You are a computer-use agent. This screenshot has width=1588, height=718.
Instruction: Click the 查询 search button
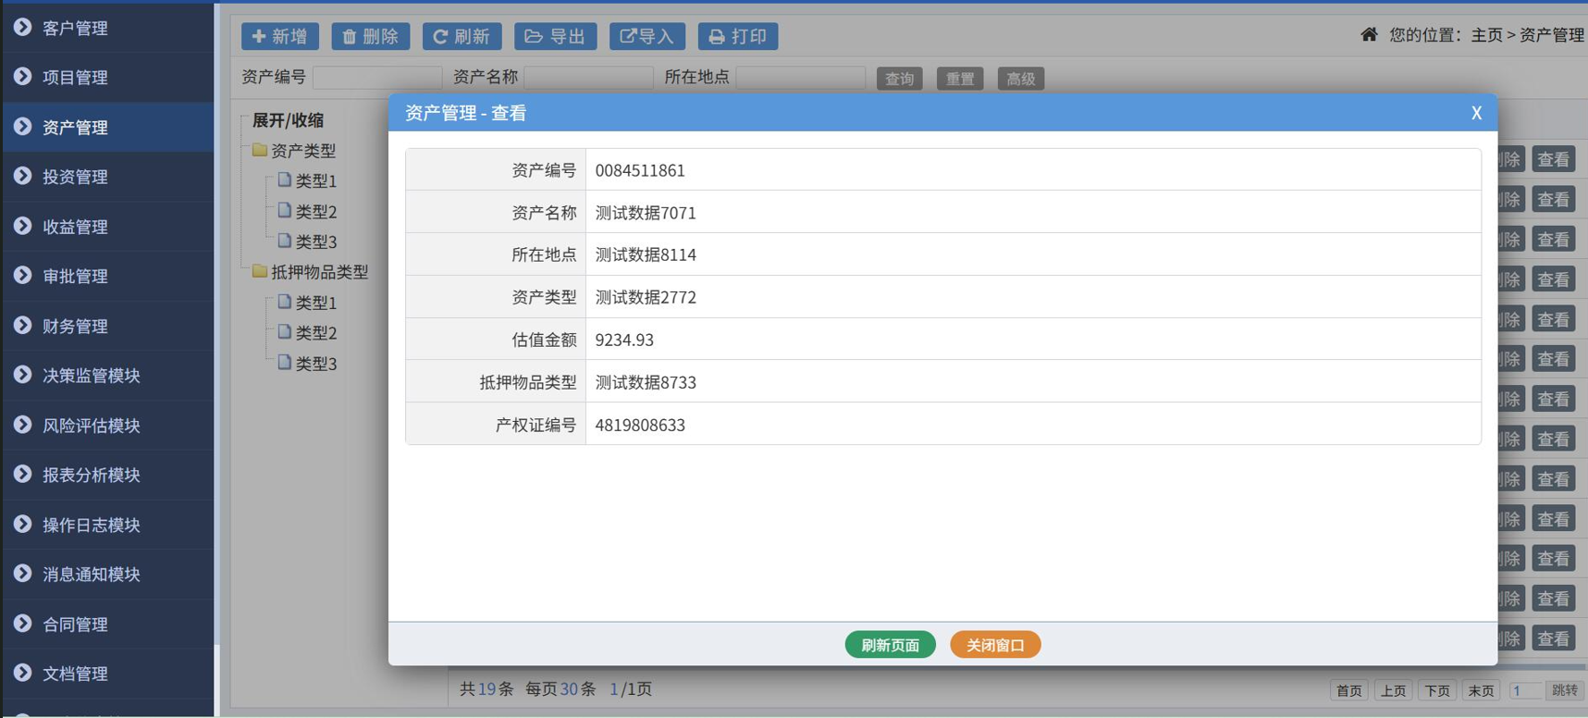899,79
